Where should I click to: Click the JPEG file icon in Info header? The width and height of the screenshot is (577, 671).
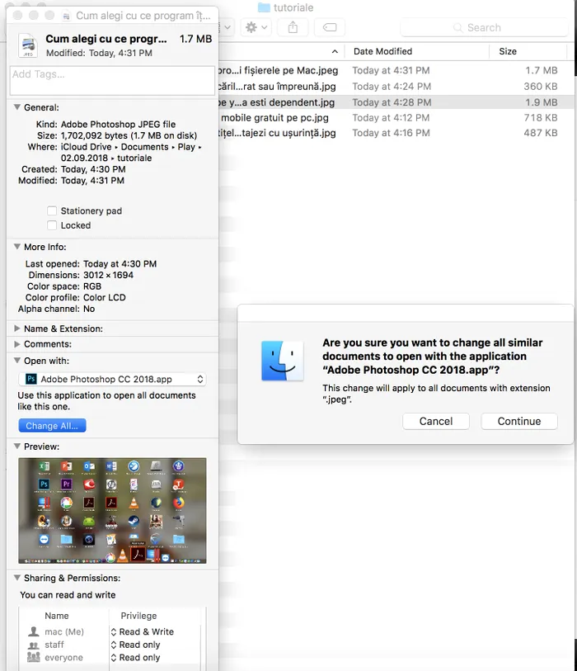click(x=28, y=45)
